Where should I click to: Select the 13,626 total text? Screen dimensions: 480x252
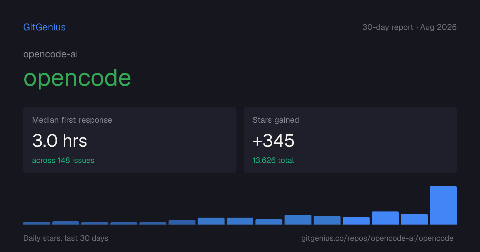tap(273, 160)
